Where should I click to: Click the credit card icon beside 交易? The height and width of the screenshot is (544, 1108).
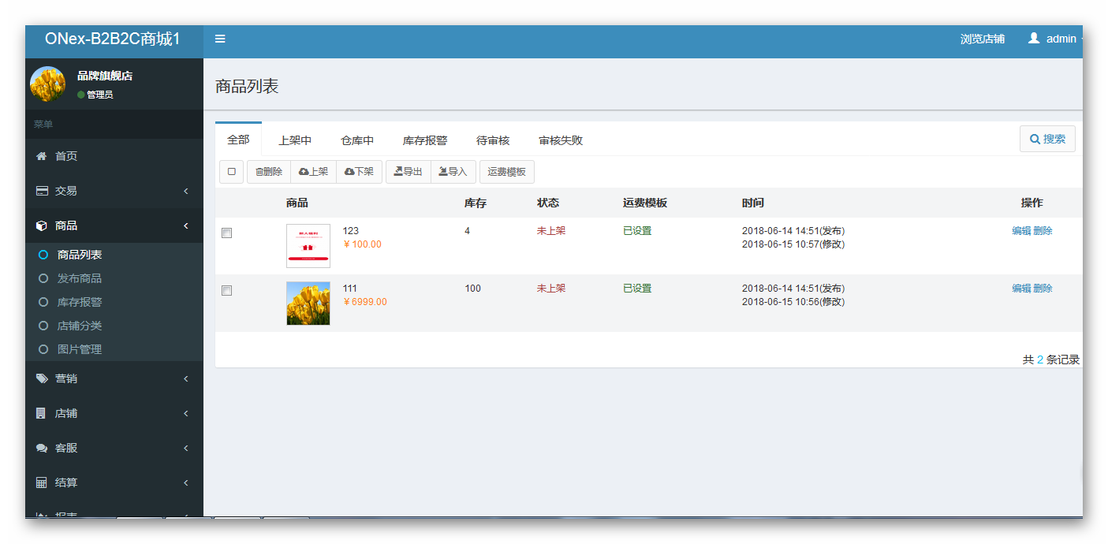(x=42, y=191)
